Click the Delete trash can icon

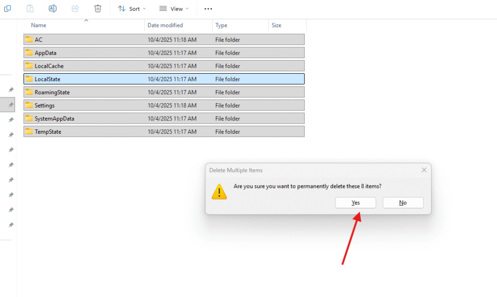[x=98, y=8]
